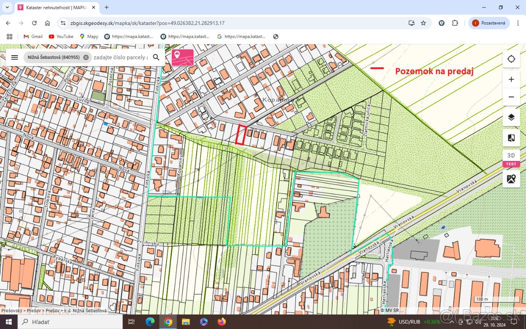526x329 pixels.
Task: Open the Gmail bookmark
Action: [x=33, y=36]
